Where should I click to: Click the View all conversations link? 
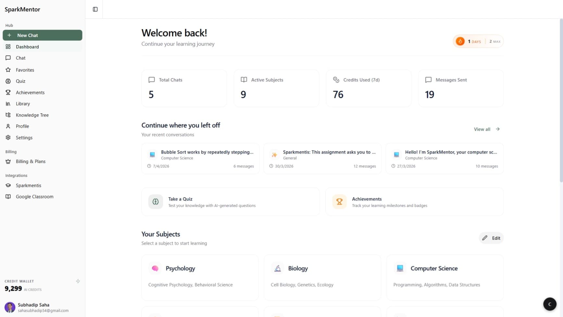486,129
